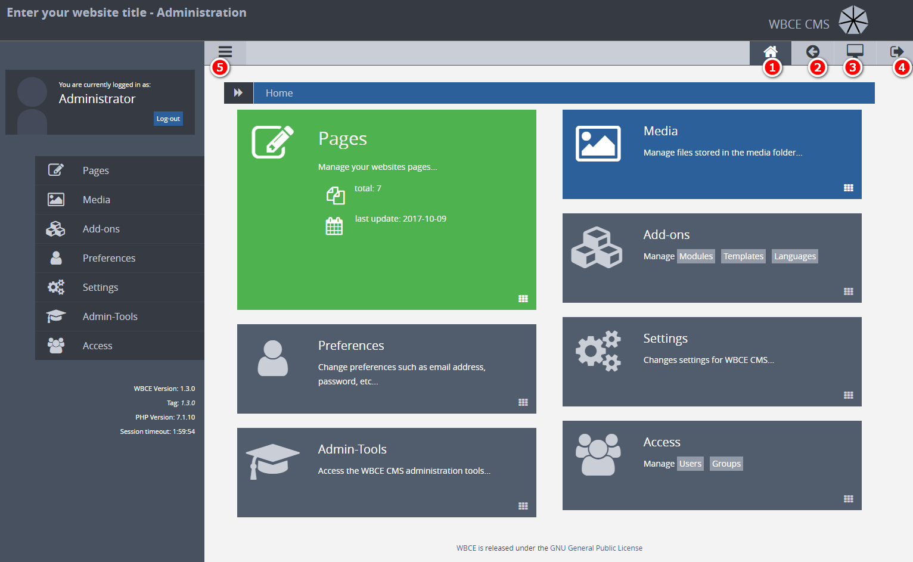Click the large image icon on Media tile
The height and width of the screenshot is (562, 913).
pos(598,143)
